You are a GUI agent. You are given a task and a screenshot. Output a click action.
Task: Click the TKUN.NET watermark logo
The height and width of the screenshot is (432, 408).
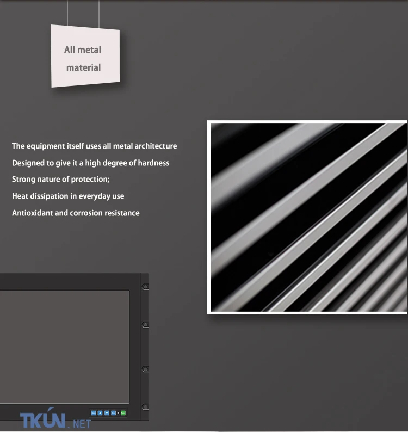click(x=55, y=418)
